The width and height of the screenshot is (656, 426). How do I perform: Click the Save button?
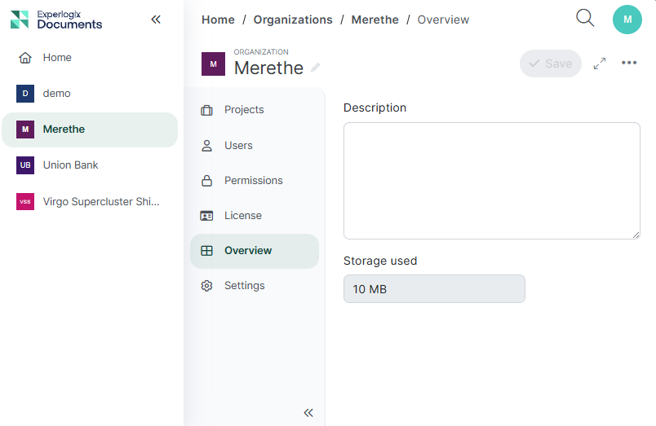[x=551, y=64]
